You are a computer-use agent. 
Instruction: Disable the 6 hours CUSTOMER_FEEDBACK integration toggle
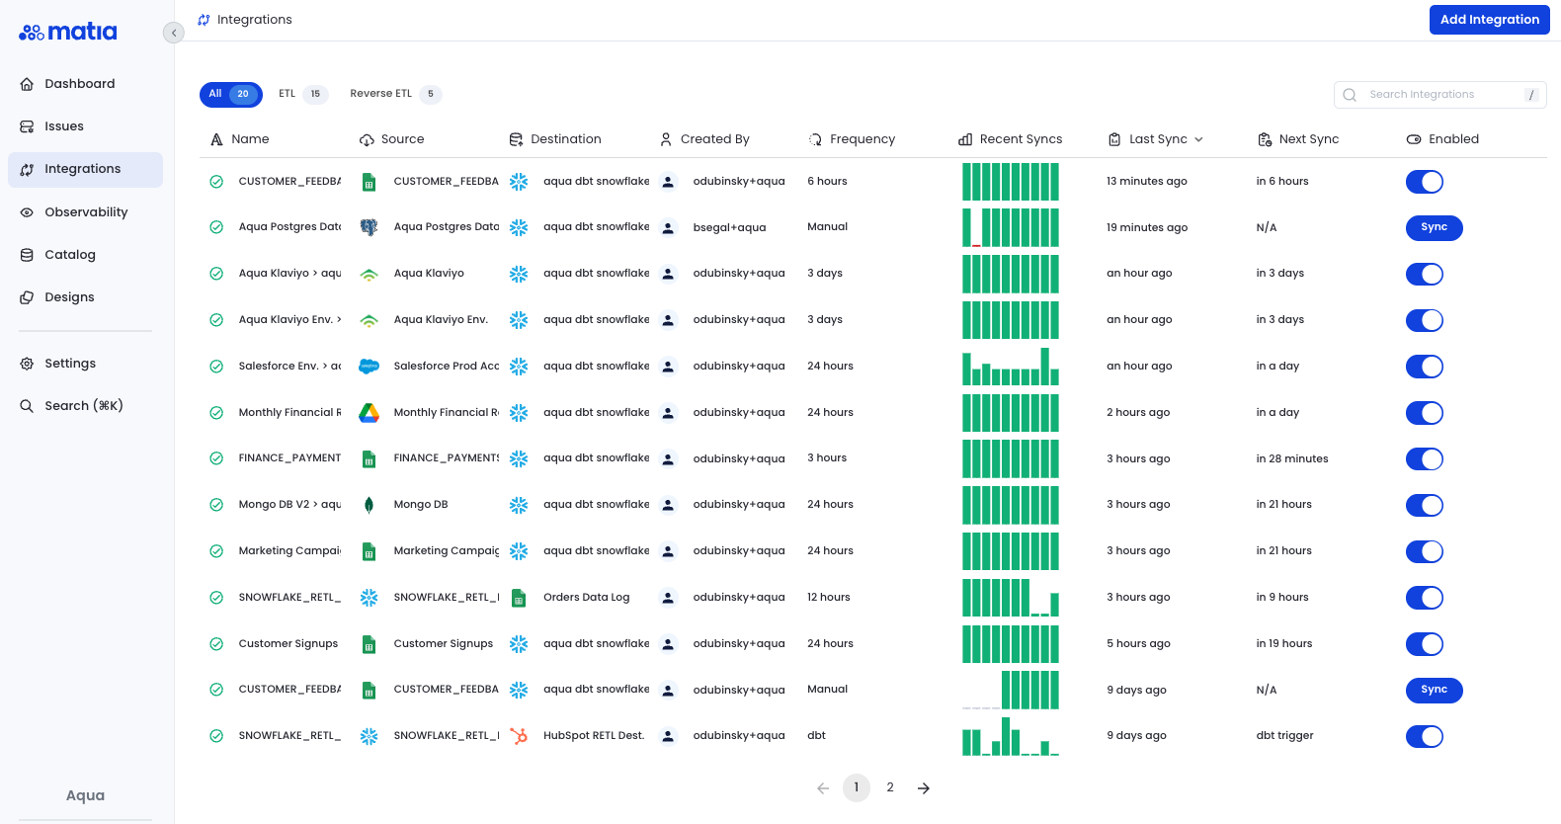(1425, 182)
